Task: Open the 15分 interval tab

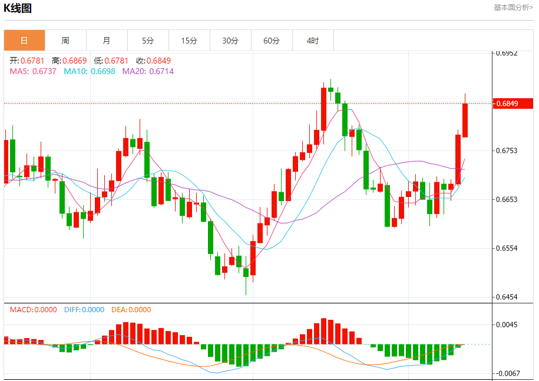Action: [x=190, y=41]
